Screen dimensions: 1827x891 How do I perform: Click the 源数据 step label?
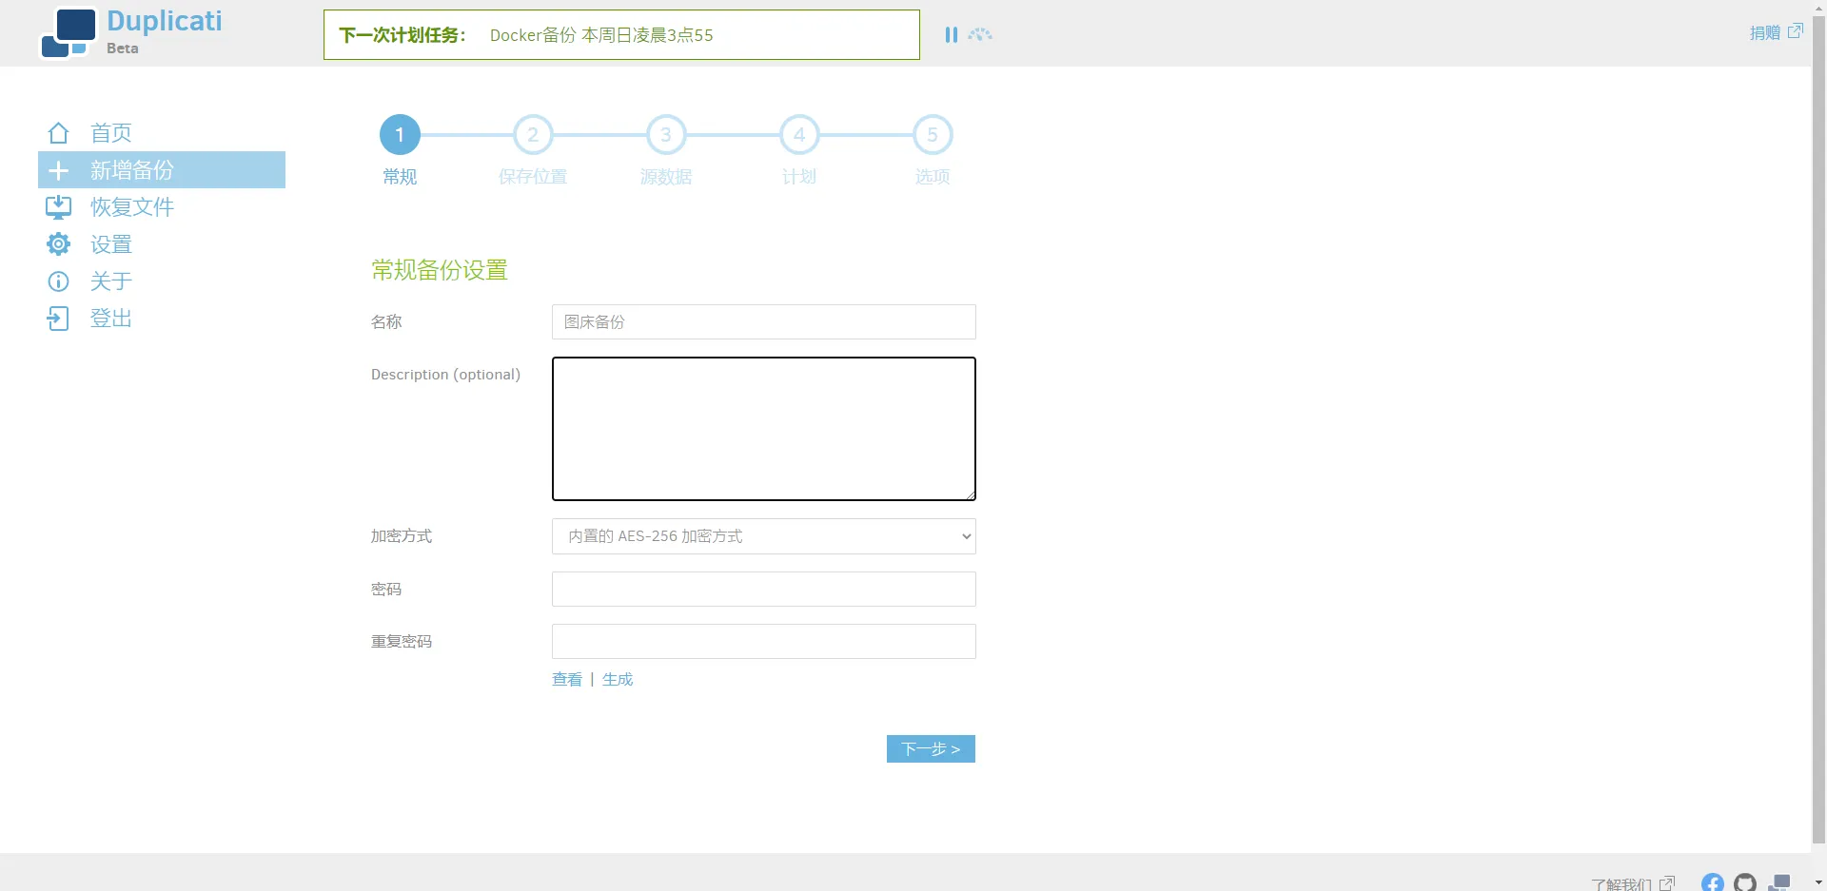click(666, 177)
